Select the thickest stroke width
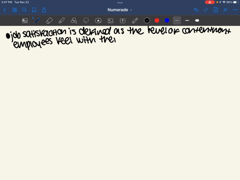Screen dimensions: 240x180 click(x=197, y=20)
